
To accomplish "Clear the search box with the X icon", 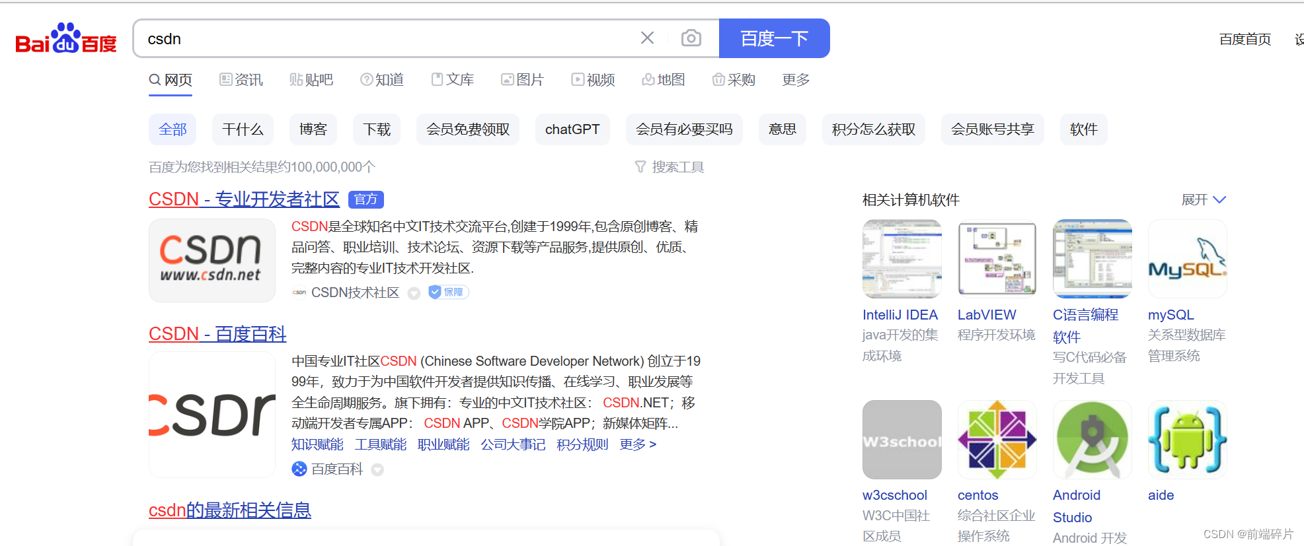I will pos(647,38).
